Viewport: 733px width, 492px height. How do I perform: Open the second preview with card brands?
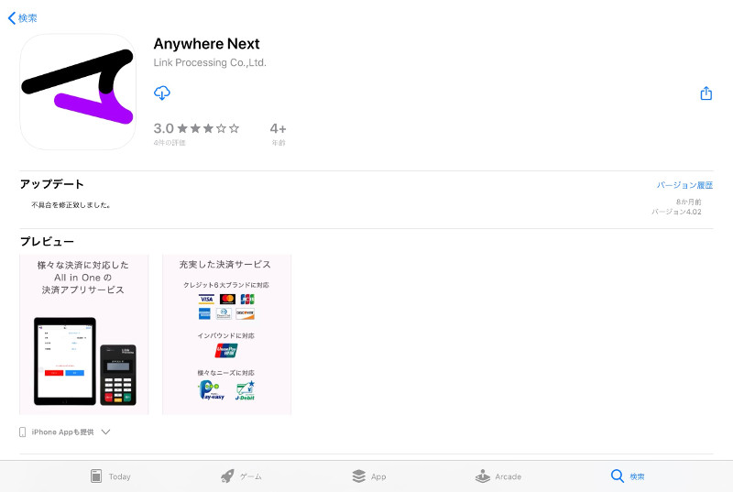[x=226, y=334]
